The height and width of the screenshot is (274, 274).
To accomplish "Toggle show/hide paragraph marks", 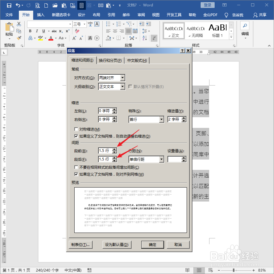I will coord(154,38).
